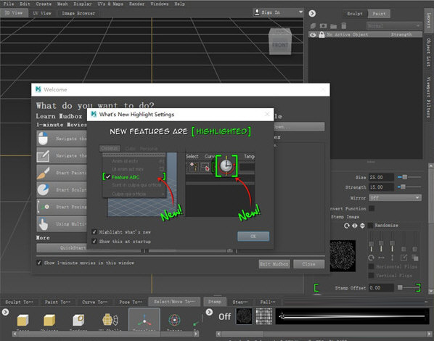Select the dotted stamp in Stamp tray

point(244,316)
